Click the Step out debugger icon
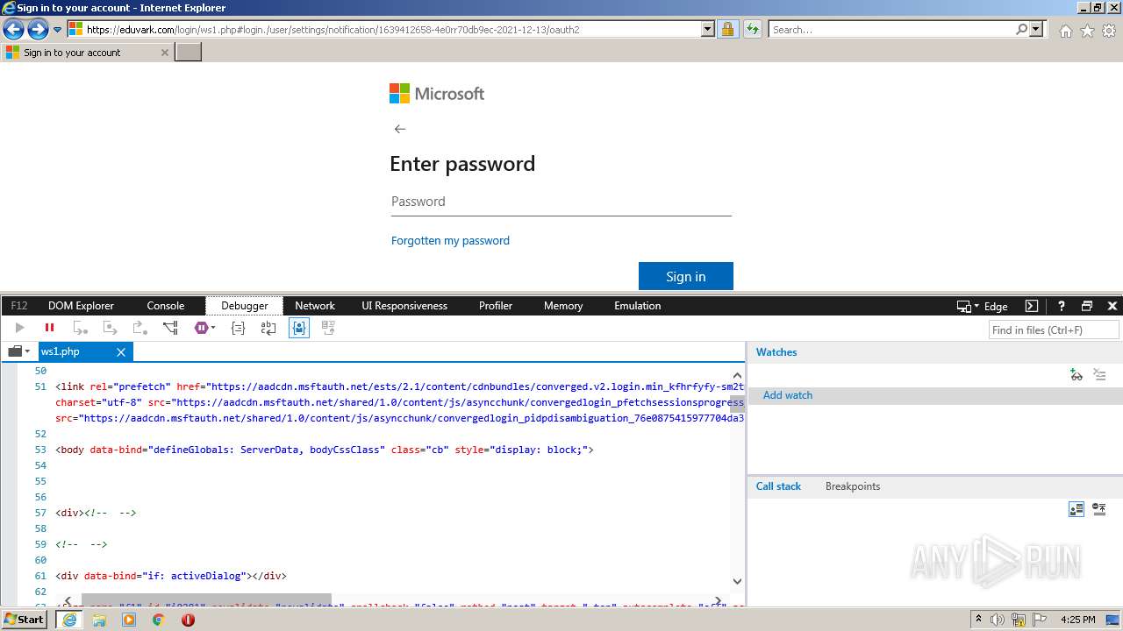This screenshot has width=1123, height=631. click(x=140, y=328)
